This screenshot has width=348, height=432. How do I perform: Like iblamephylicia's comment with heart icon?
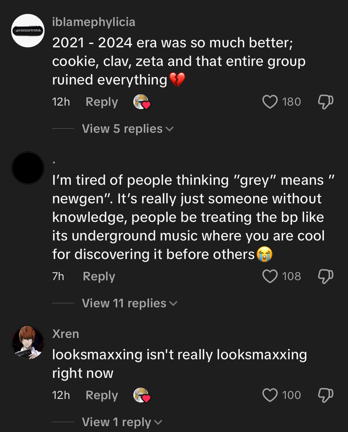[x=270, y=102]
